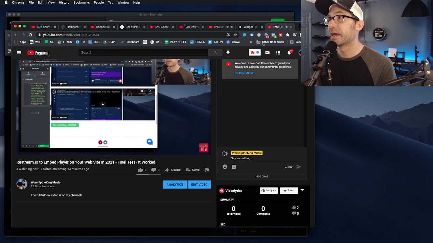Close the Elementor tab

[x=85, y=27]
